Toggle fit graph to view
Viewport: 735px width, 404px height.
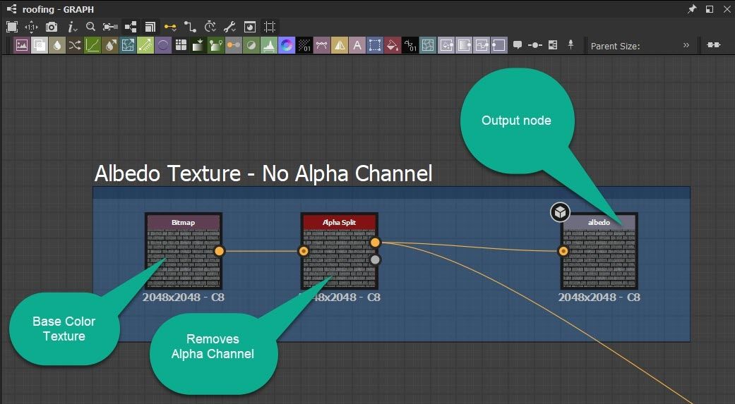[12, 27]
